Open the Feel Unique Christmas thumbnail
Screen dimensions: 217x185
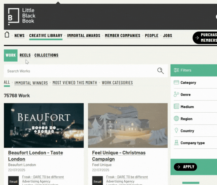point(128,125)
